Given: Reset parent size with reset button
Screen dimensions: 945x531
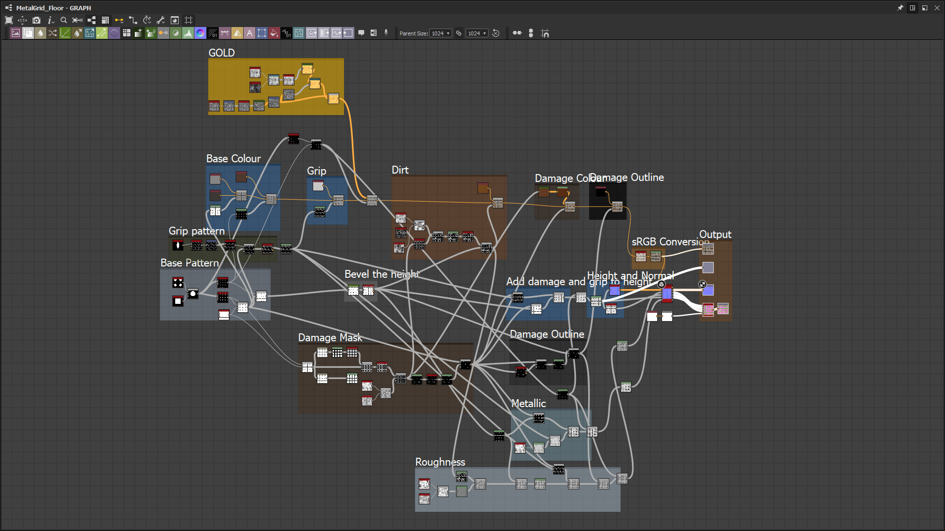Looking at the screenshot, I should (x=496, y=33).
